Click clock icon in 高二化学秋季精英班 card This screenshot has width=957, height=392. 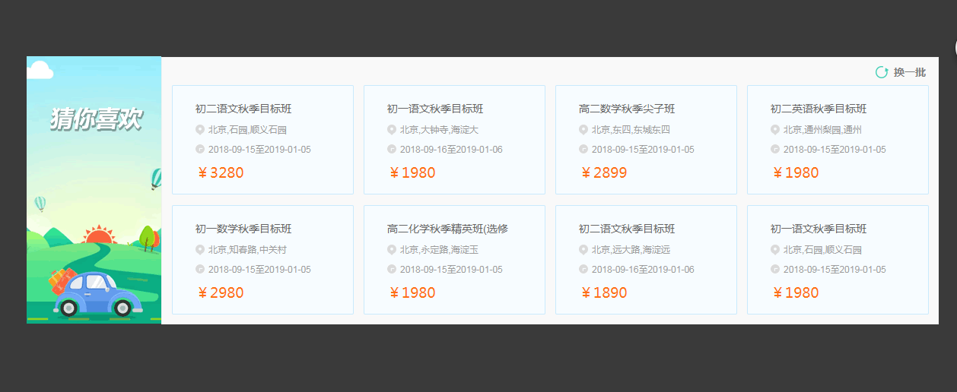pos(392,269)
